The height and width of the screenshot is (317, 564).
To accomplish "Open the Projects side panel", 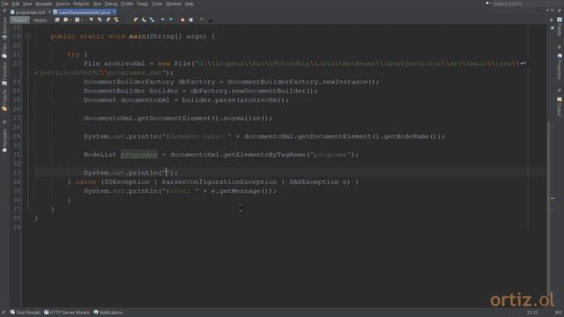I will (4, 100).
